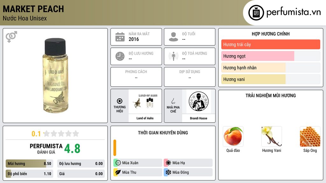The image size is (326, 183).
Task: Click the unisex gender symbol icon
Action: point(11,37)
